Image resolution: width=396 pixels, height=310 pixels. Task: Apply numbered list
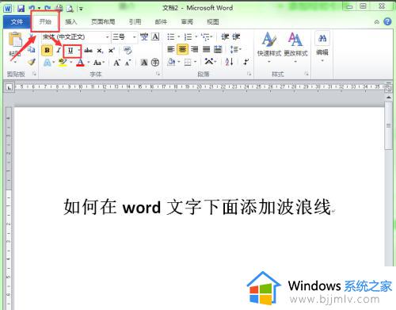pos(188,36)
